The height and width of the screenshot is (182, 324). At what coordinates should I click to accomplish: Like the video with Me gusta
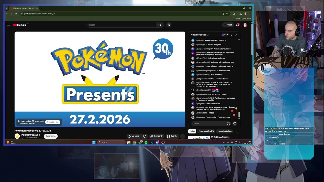click(x=133, y=136)
